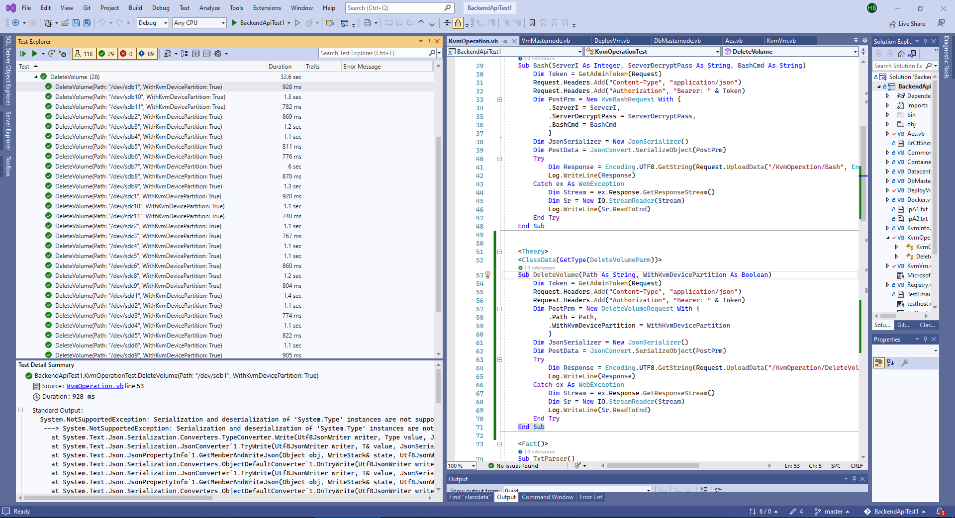
Task: Toggle a bookmark on the current line
Action: click(x=532, y=23)
